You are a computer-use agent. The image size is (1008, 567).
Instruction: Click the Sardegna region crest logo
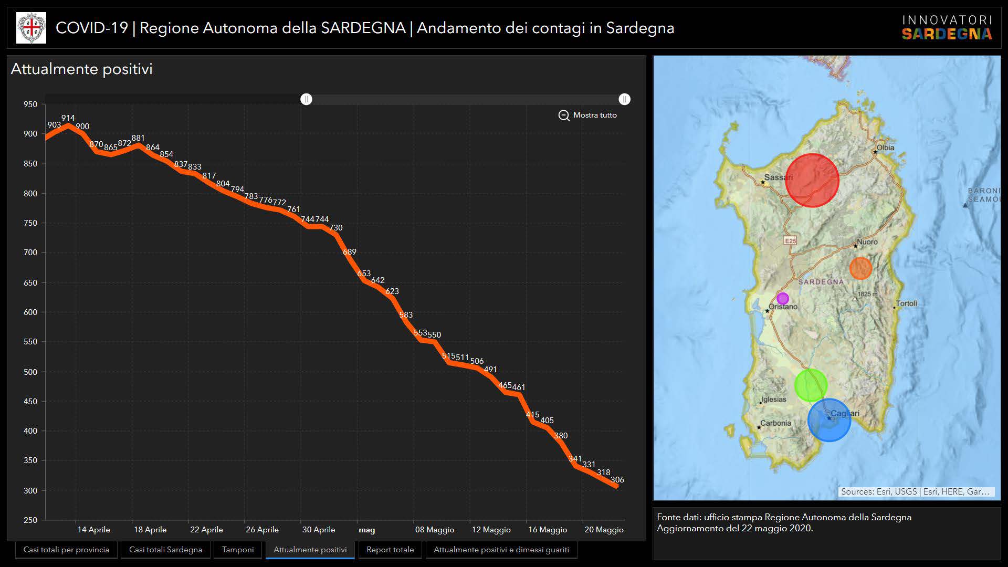coord(31,28)
